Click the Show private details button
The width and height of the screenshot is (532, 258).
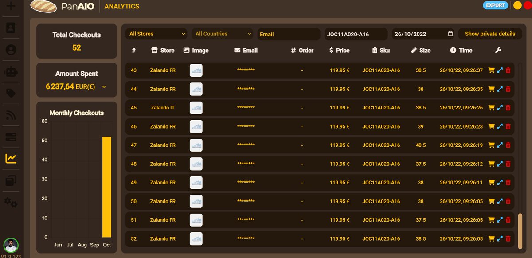(490, 34)
